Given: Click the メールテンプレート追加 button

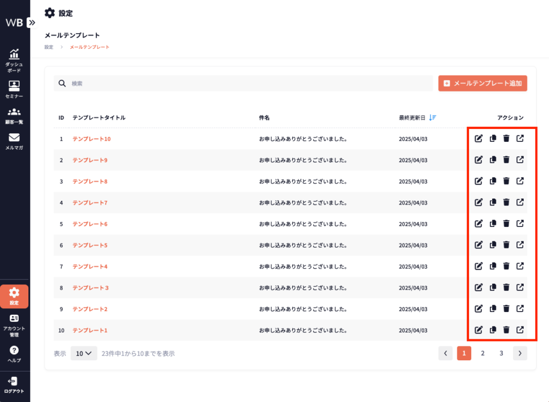Looking at the screenshot, I should [x=483, y=84].
